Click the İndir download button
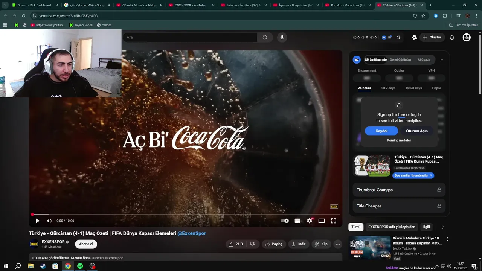This screenshot has width=482, height=271. [299, 244]
